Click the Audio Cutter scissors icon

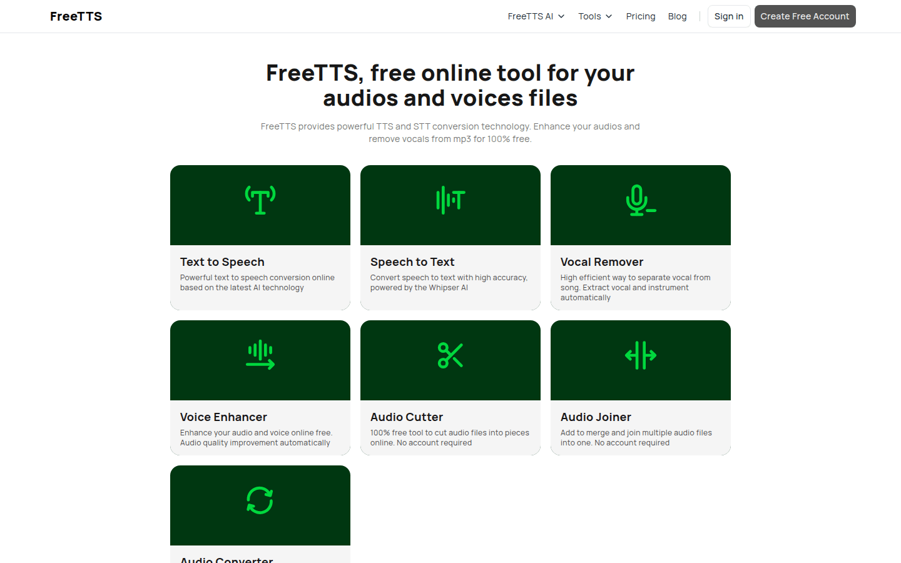coord(450,355)
